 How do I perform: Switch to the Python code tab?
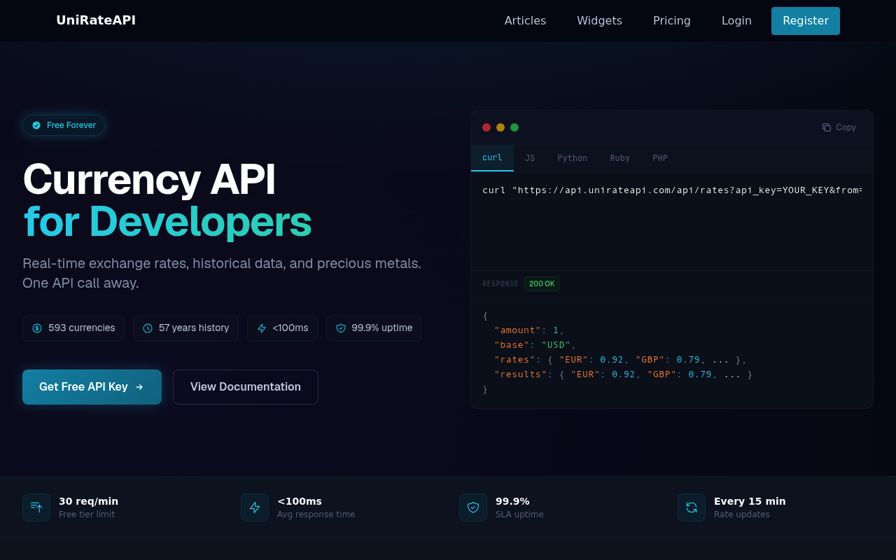(x=573, y=158)
